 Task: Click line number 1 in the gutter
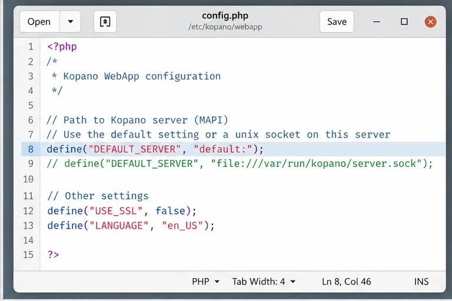31,46
